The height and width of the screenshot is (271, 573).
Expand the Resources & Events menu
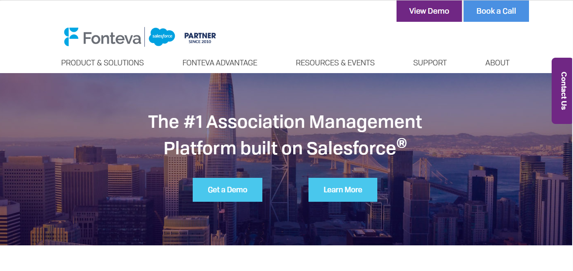pos(335,63)
